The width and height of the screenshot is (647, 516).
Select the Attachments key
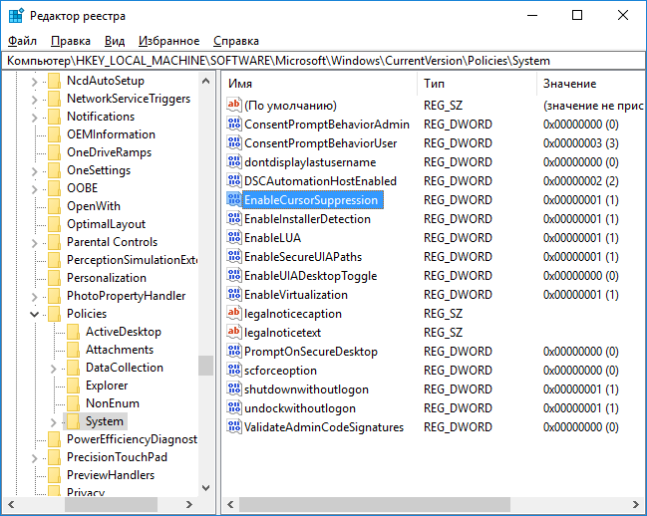[x=120, y=350]
